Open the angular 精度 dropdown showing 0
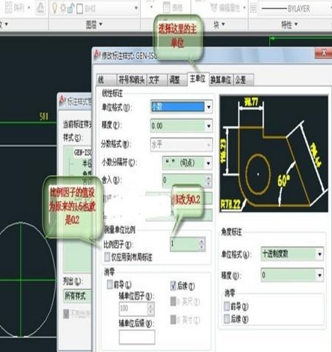Viewport: 332px width, 352px height. click(292, 275)
